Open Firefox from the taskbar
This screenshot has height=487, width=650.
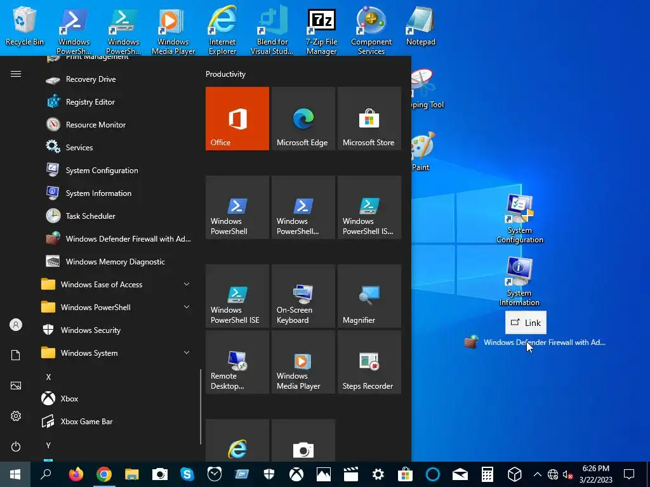pyautogui.click(x=76, y=474)
